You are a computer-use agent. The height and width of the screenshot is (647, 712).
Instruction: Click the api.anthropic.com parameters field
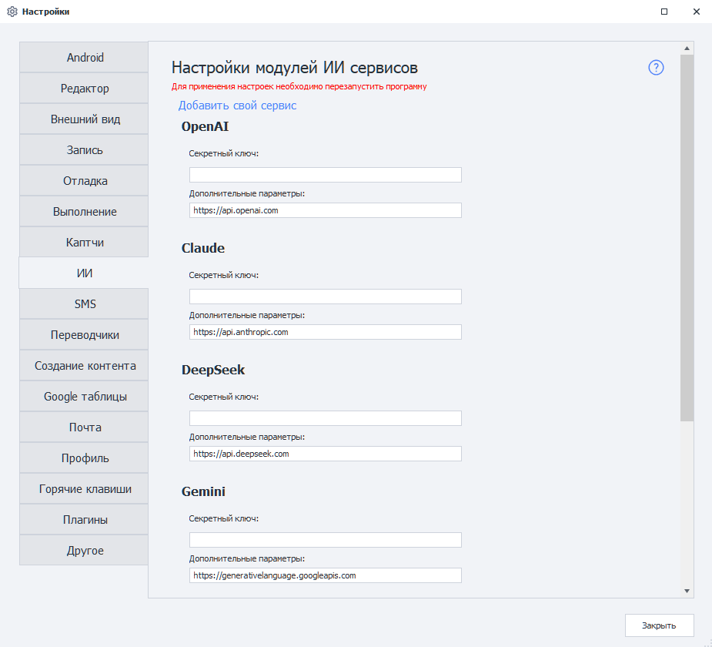(325, 332)
